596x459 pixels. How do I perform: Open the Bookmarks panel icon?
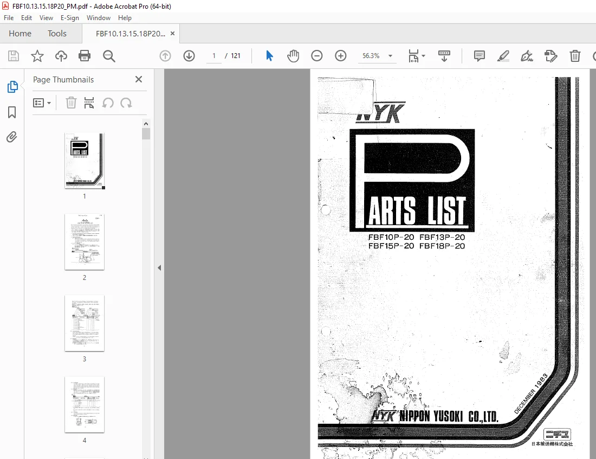click(x=12, y=112)
